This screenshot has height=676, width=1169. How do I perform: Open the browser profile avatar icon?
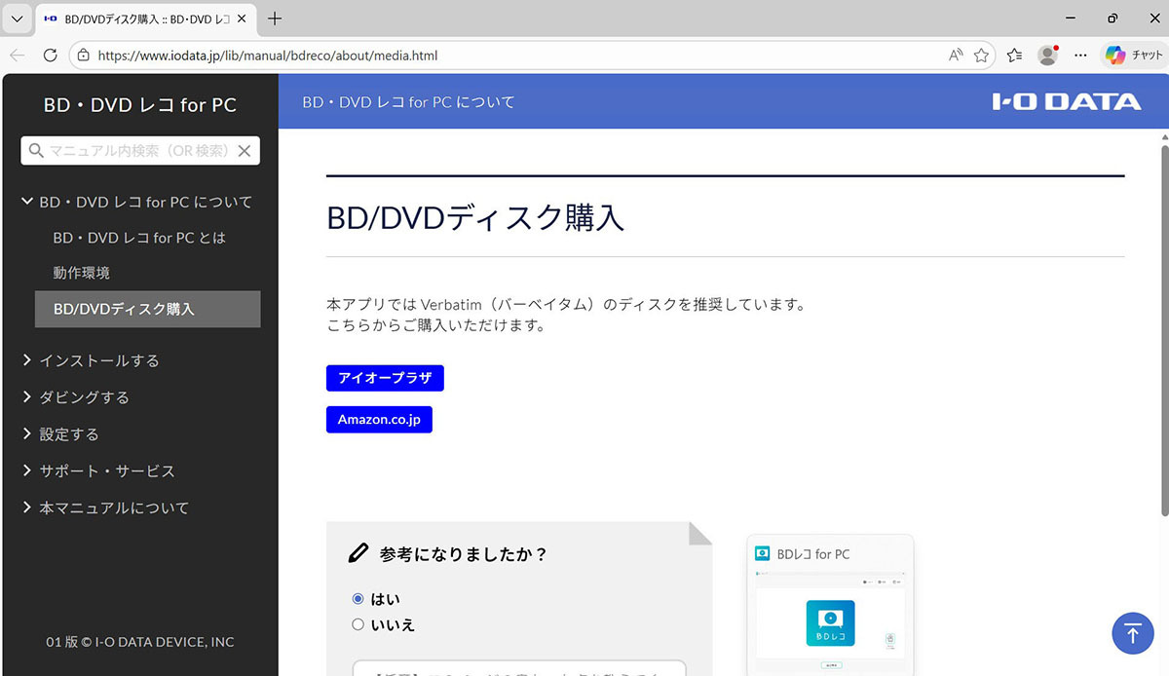point(1047,56)
